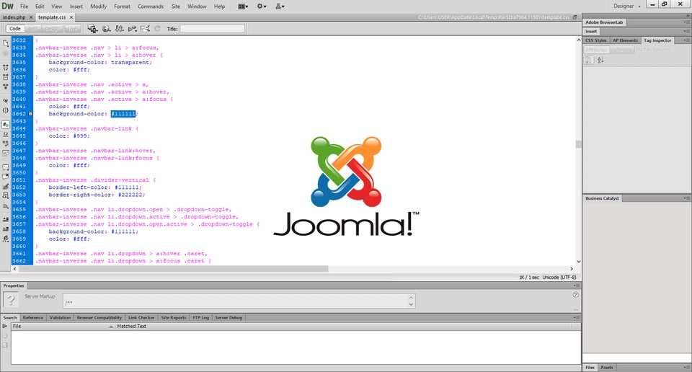The width and height of the screenshot is (692, 372).
Task: Click the Remove Comment icon
Action: (6, 177)
